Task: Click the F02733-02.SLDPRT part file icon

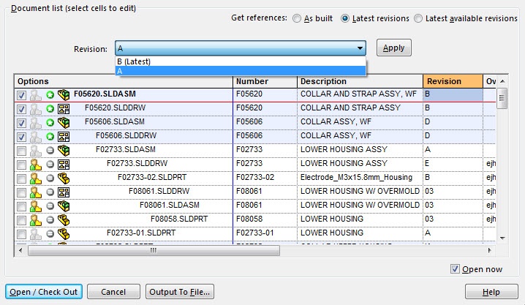Action: (63, 178)
